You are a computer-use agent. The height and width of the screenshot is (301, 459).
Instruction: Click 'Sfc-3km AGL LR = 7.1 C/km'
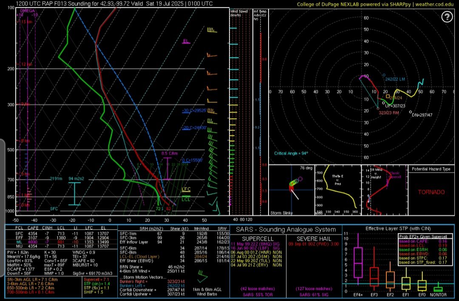pos(32,280)
